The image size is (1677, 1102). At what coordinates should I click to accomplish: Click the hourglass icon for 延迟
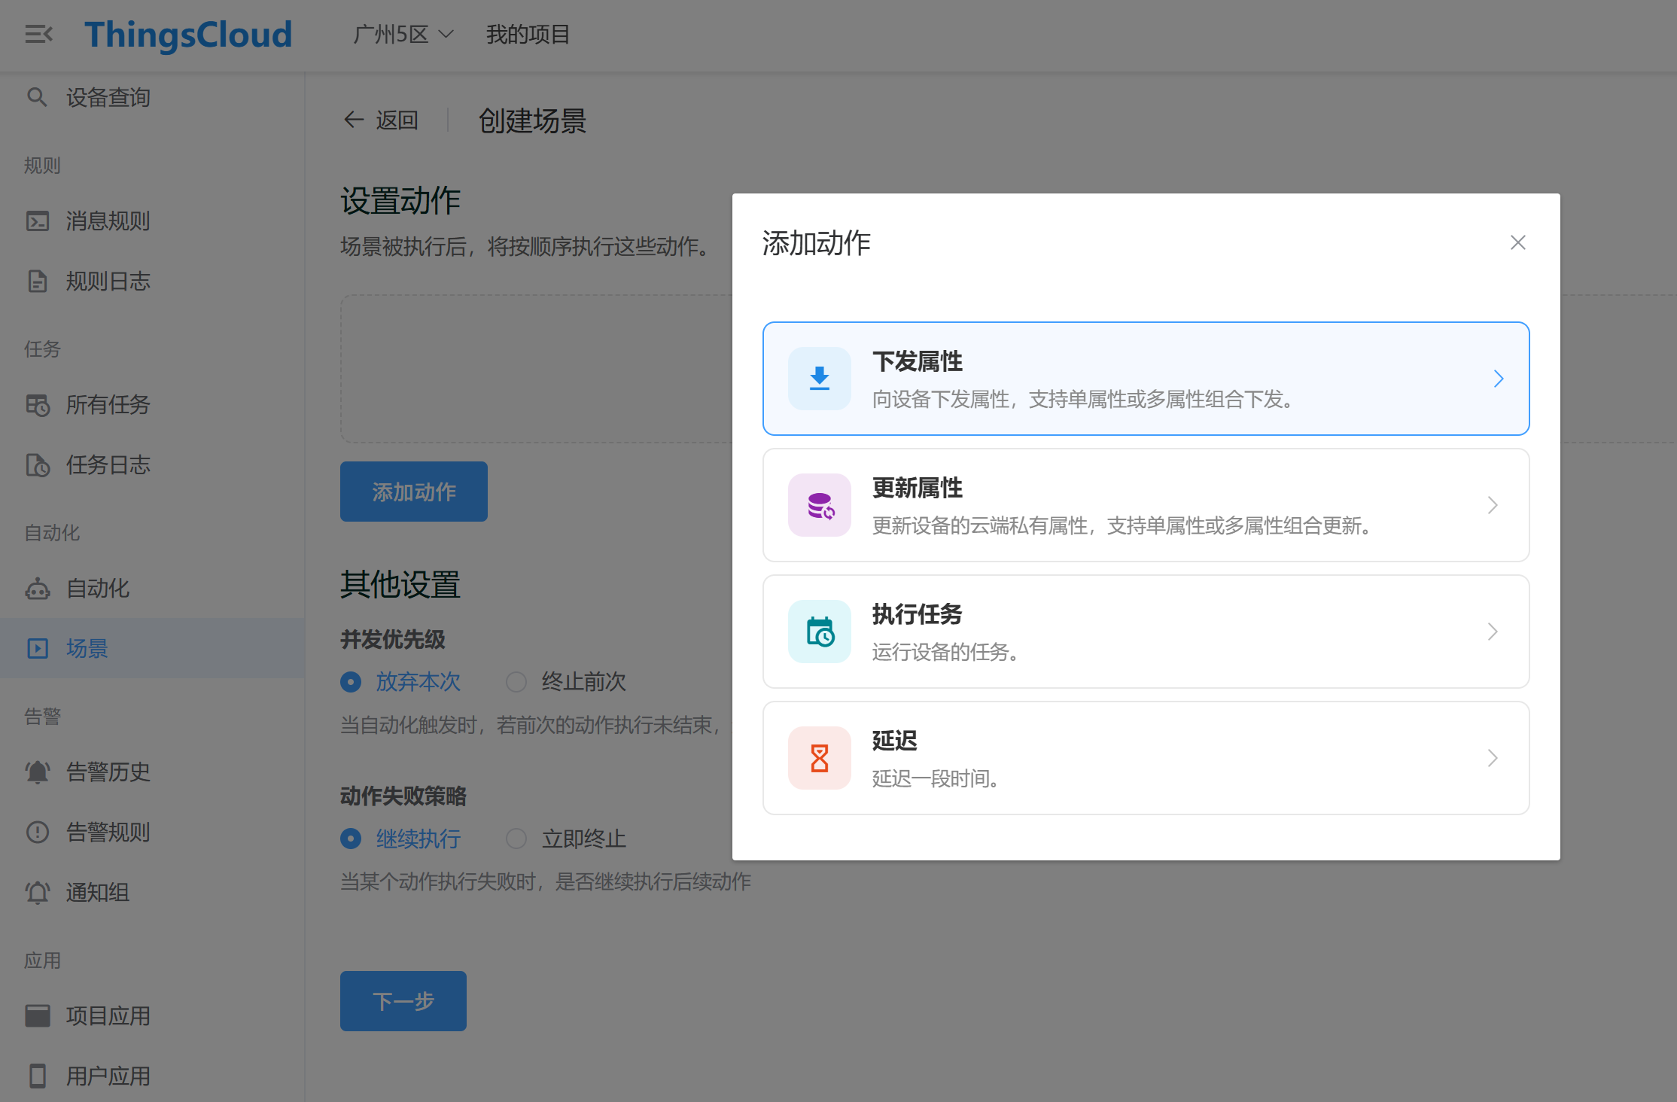click(x=819, y=758)
